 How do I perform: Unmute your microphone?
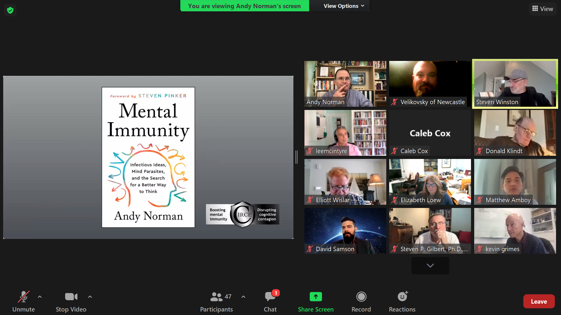(x=23, y=297)
